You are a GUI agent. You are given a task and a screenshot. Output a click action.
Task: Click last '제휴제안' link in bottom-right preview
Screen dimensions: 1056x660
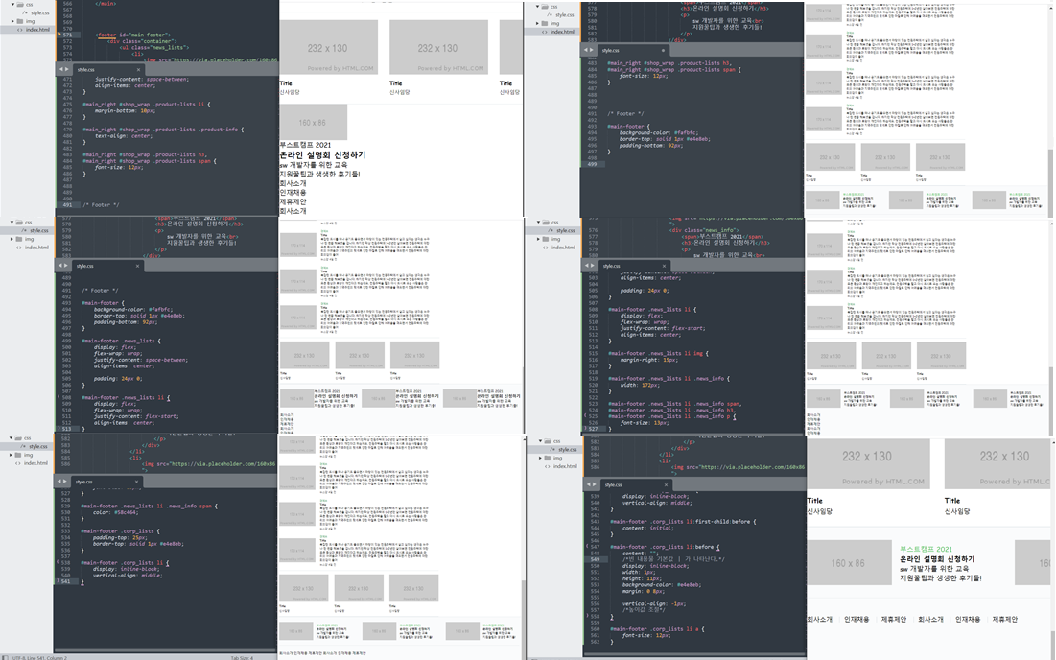(1005, 619)
